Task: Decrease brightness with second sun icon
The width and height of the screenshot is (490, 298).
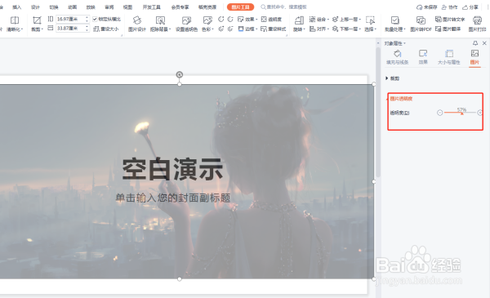Action: click(x=230, y=29)
